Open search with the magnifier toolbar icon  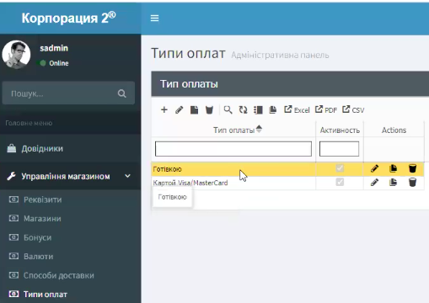click(x=228, y=109)
